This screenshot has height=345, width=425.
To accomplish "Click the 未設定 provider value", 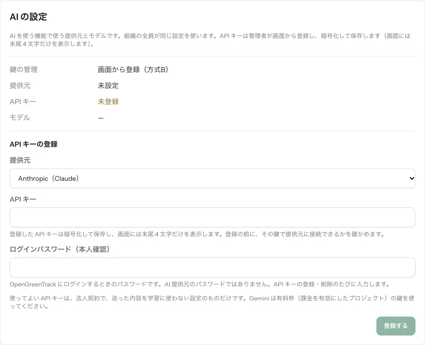I will 108,86.
